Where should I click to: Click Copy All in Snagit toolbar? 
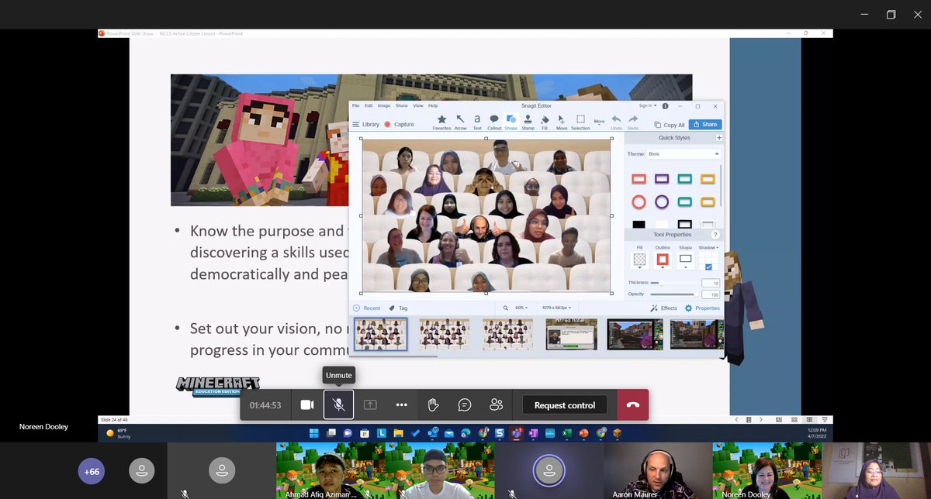tap(670, 125)
